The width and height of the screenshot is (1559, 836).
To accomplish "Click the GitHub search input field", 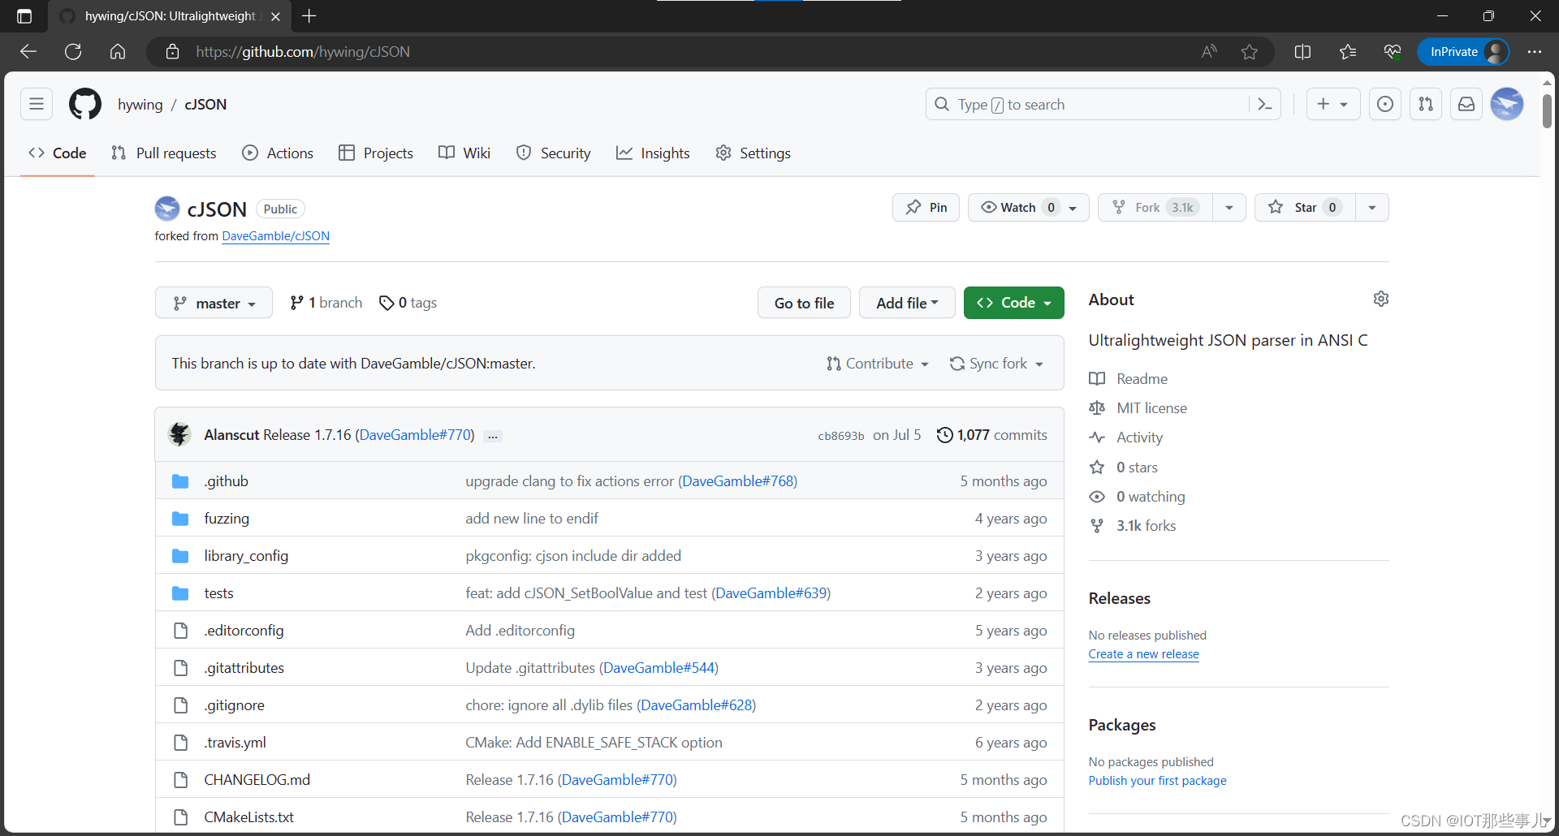I will (1088, 104).
